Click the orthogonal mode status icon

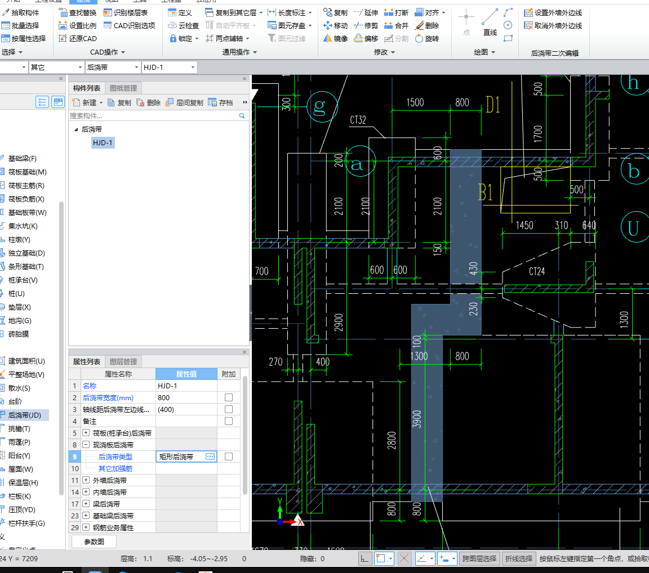pos(364,559)
